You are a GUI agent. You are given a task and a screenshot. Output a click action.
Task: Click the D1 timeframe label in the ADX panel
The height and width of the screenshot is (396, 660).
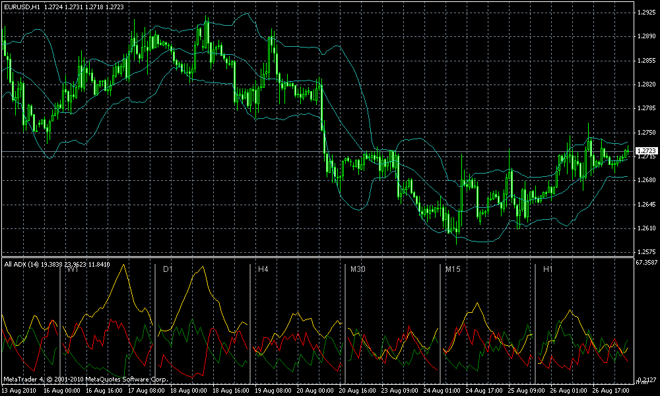tap(168, 269)
